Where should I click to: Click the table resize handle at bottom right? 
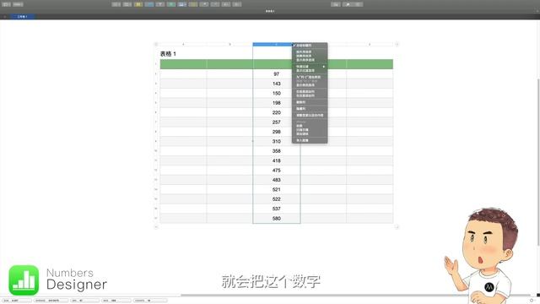click(397, 227)
